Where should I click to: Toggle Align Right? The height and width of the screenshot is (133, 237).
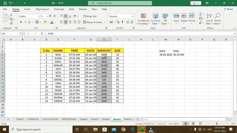click(70, 22)
